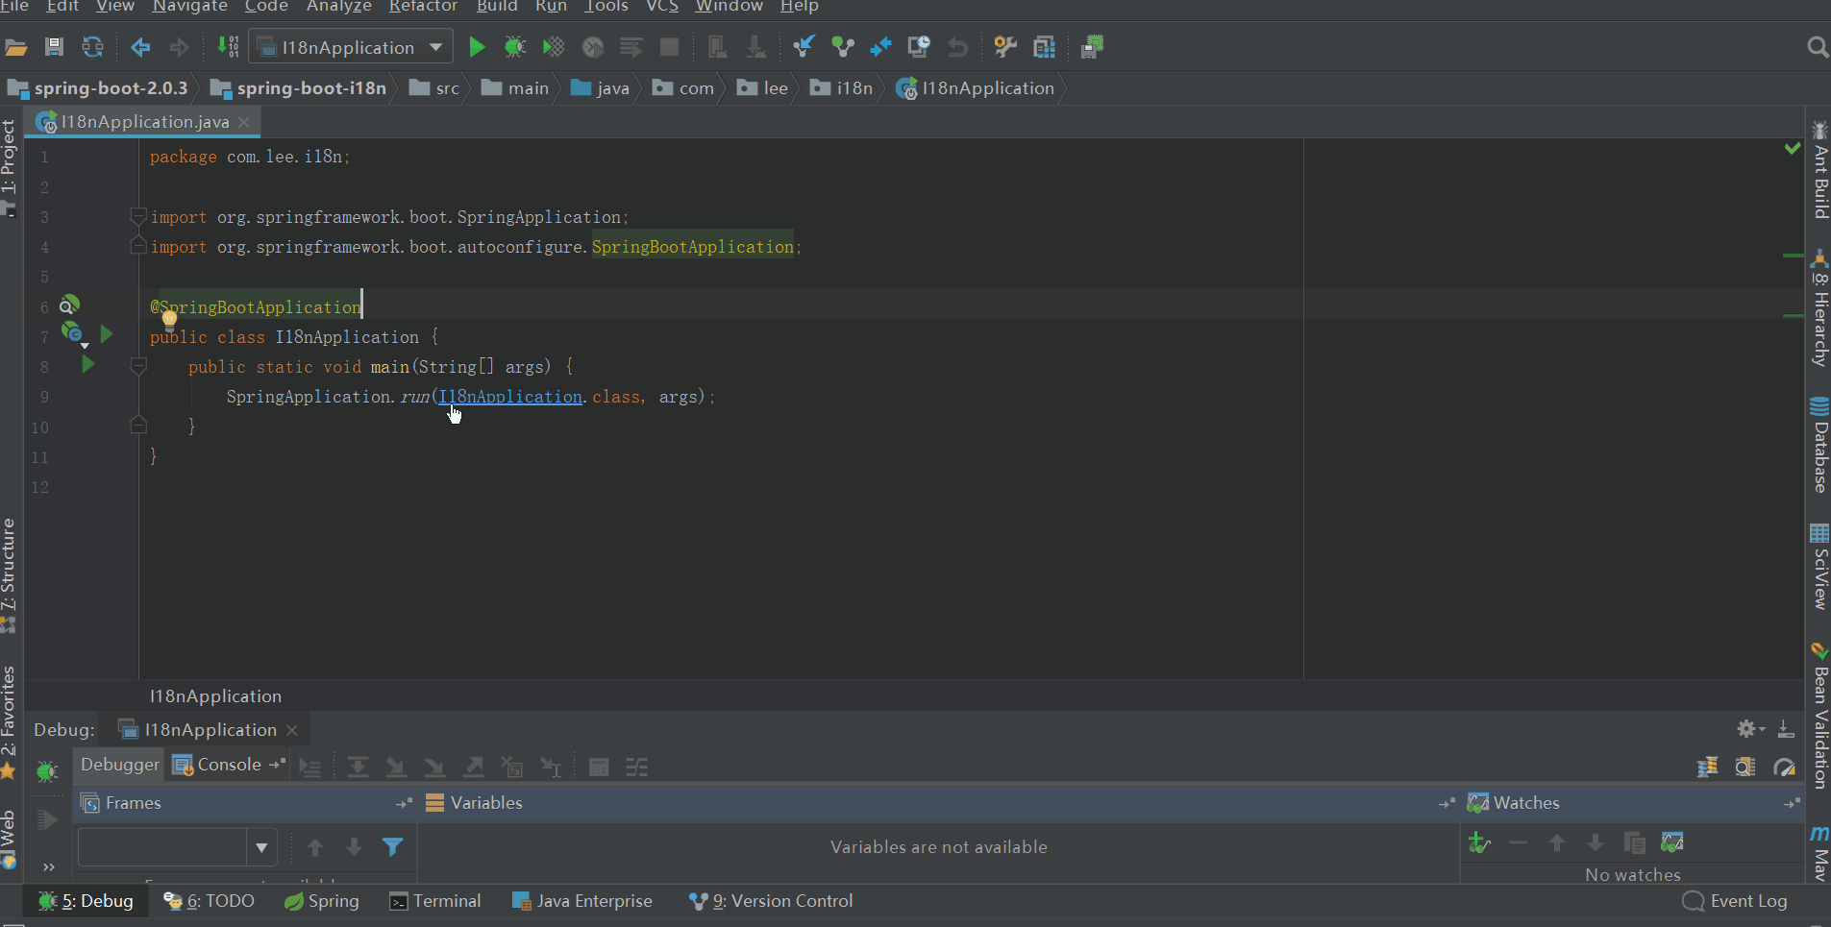The width and height of the screenshot is (1831, 927).
Task: Open settings via wrench icon in toolbar
Action: pyautogui.click(x=1005, y=47)
